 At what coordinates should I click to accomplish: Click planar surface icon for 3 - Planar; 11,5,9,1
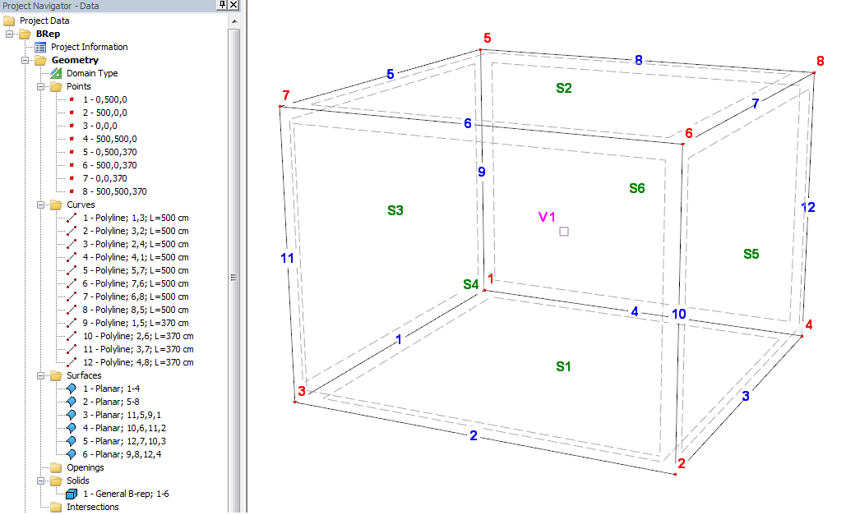(x=72, y=416)
